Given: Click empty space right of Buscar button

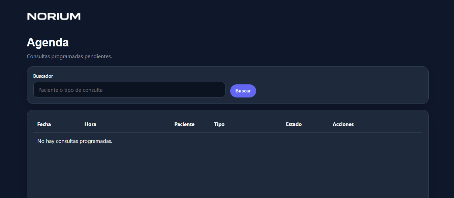Looking at the screenshot, I should pyautogui.click(x=337, y=91).
